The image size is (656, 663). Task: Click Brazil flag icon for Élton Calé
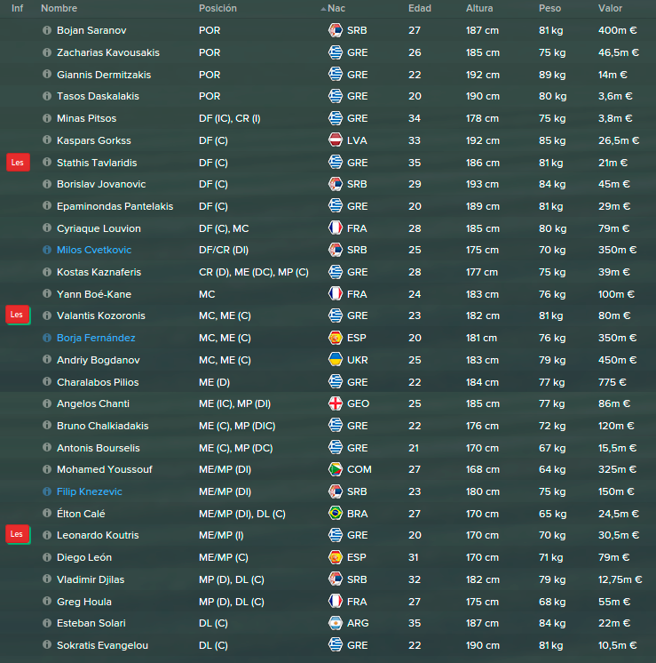336,514
